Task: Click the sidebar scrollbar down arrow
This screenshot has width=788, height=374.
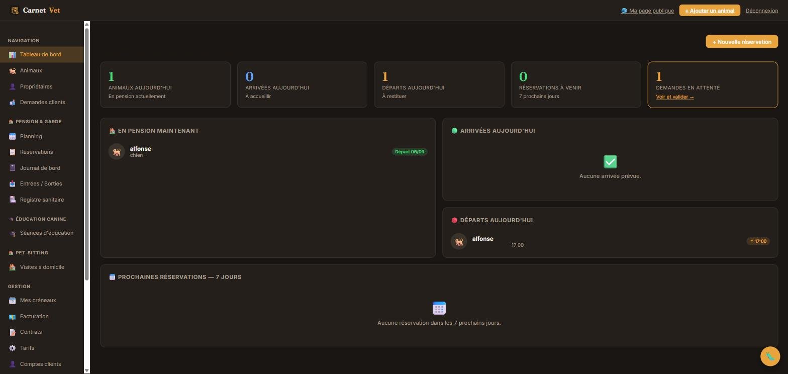Action: pyautogui.click(x=87, y=370)
